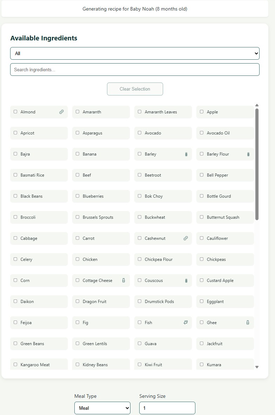
Task: Click the gluten grain icon next to Barley
Action: 186,154
